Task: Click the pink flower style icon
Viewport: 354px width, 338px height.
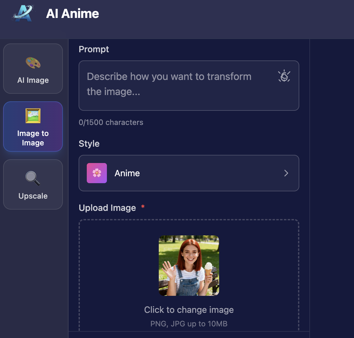Action: coord(97,173)
